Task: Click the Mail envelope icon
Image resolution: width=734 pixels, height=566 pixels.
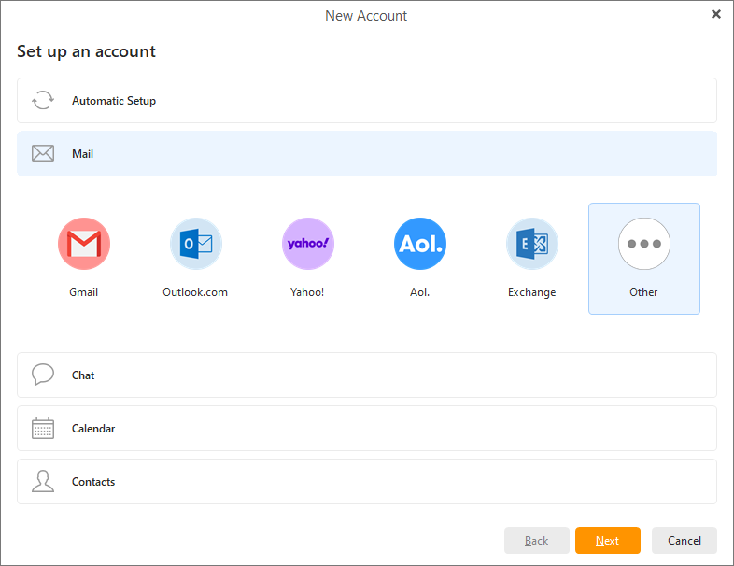Action: coord(43,154)
